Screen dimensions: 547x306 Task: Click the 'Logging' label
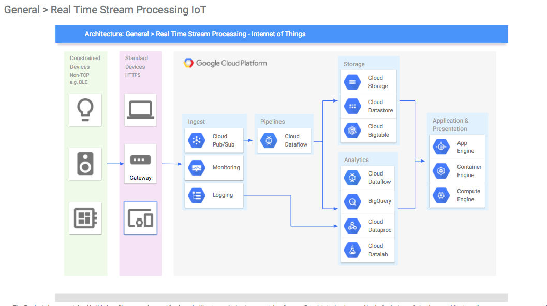pyautogui.click(x=223, y=195)
